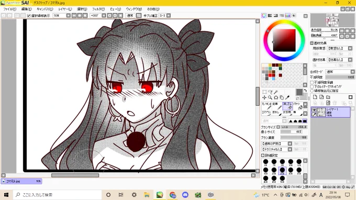Create a new linework layer

tap(321, 97)
